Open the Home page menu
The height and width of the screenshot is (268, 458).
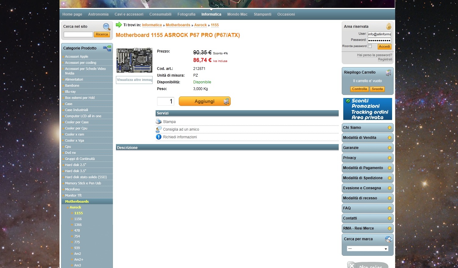[x=72, y=14]
